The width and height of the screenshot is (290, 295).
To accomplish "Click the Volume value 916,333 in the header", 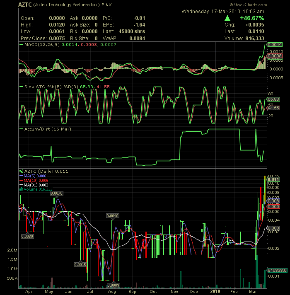I will [255, 39].
